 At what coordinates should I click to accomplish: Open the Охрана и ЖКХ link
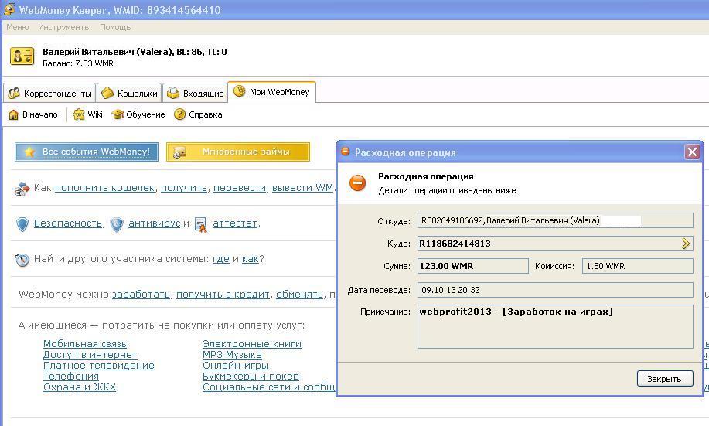click(x=80, y=387)
